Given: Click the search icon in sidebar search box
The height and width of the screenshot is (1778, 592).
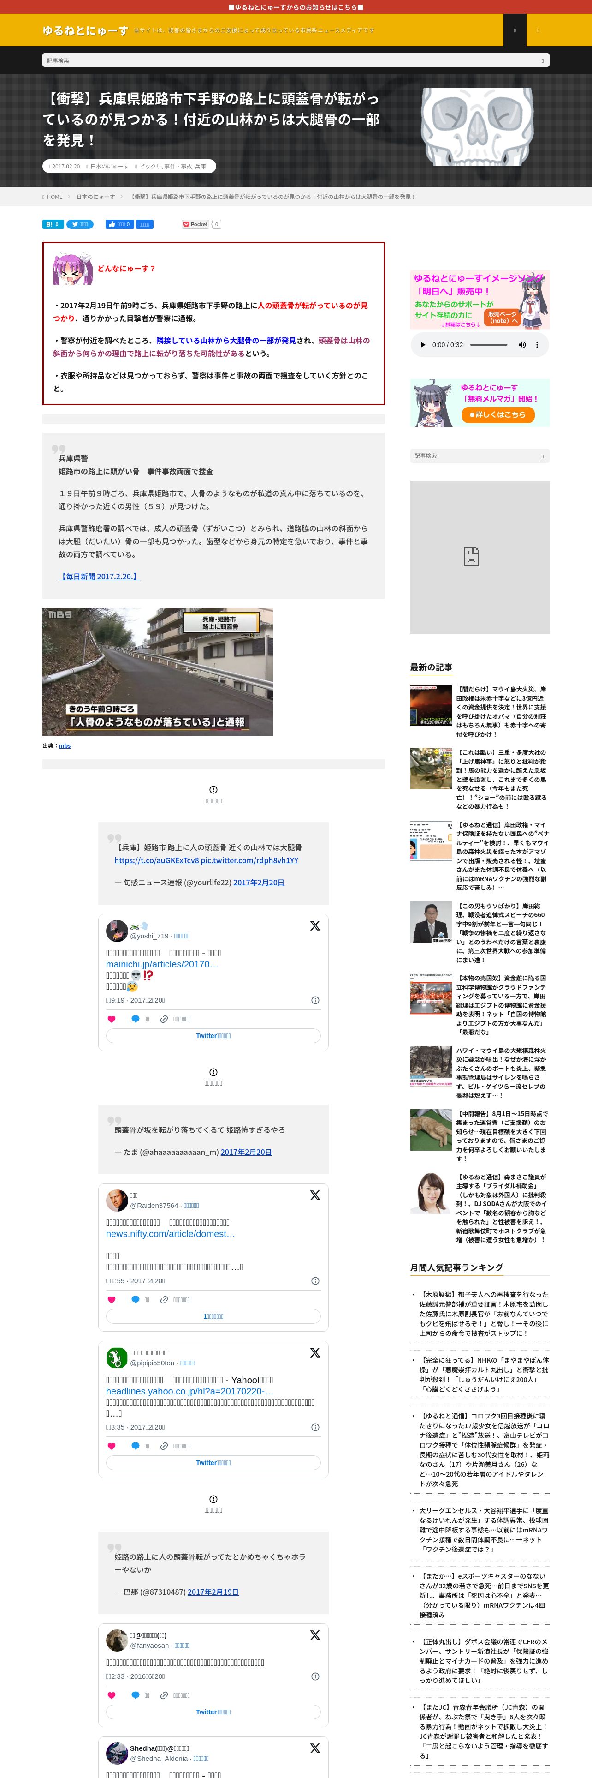Looking at the screenshot, I should [x=542, y=456].
